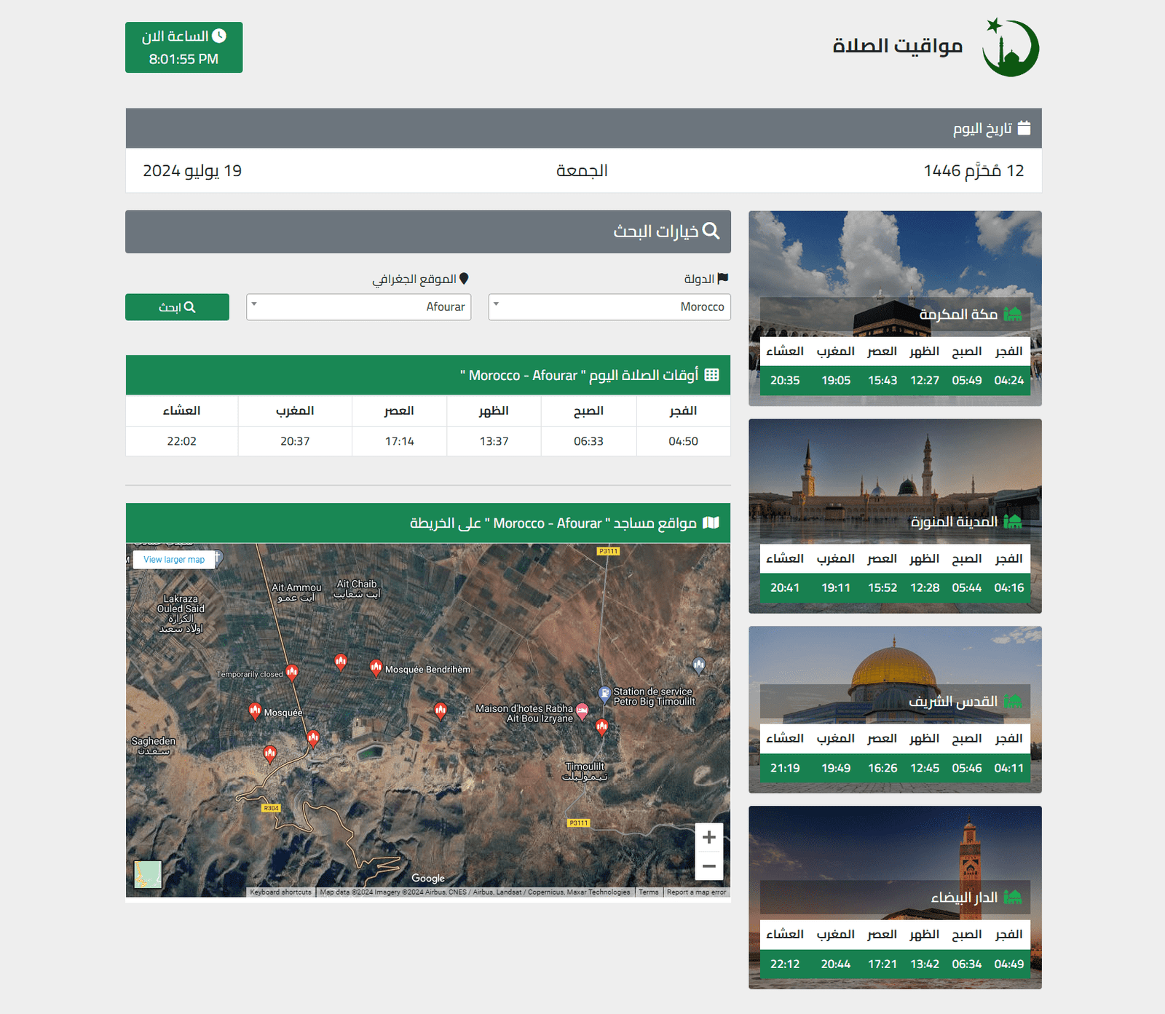Click the الصبح time 06:33 for Afourar
This screenshot has width=1165, height=1014.
[588, 441]
